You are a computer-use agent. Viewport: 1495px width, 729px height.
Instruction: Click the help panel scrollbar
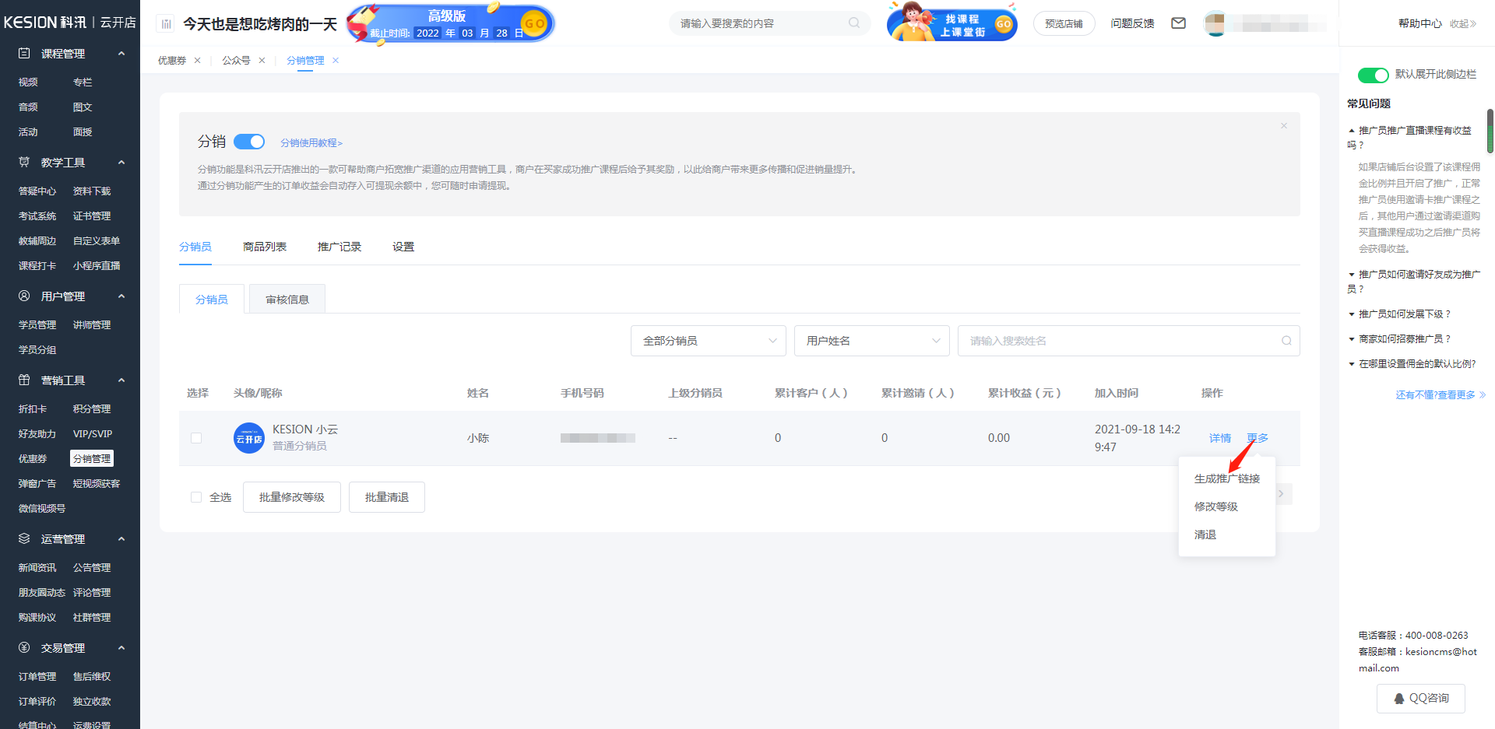(1490, 131)
